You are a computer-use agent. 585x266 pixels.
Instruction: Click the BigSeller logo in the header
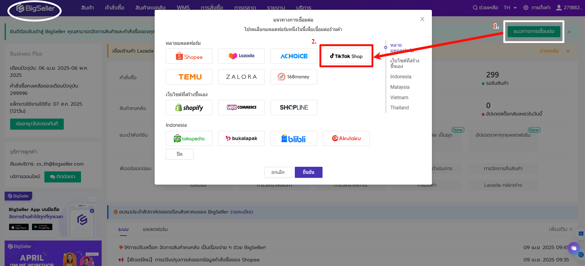coord(35,8)
